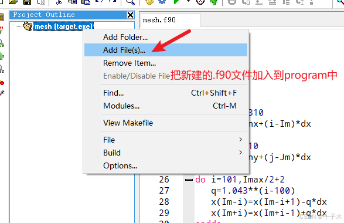Click code line x(Im-i)=x(Im-i+1)-q*dx
Image resolution: width=344 pixels, height=223 pixels.
click(269, 202)
